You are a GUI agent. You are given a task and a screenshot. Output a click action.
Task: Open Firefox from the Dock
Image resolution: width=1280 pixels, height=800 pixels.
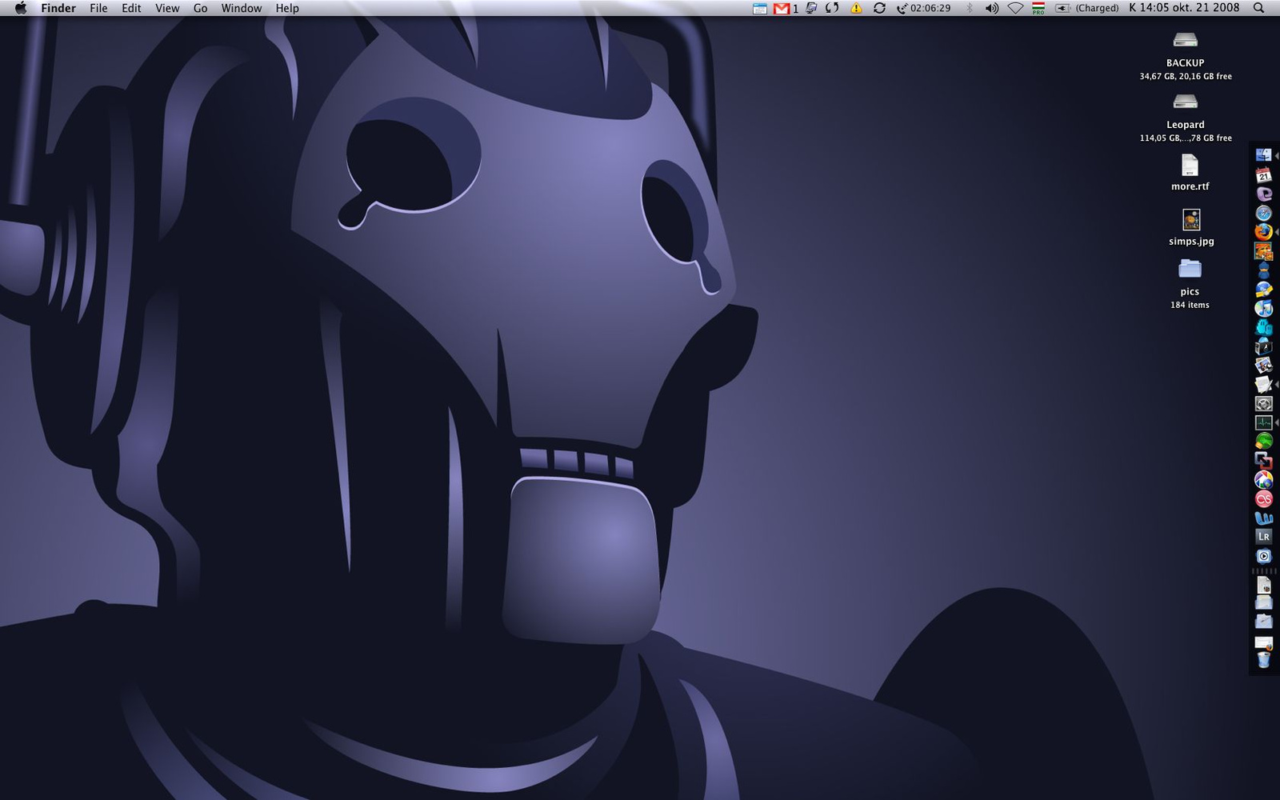tap(1264, 232)
